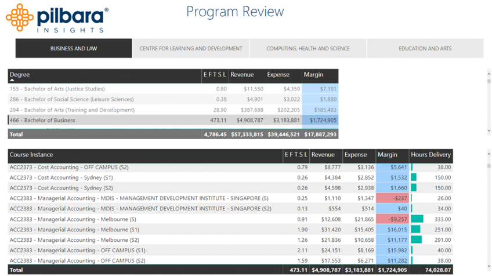492x276 pixels.
Task: Sort Degree table by Revenue header
Action: click(x=242, y=75)
